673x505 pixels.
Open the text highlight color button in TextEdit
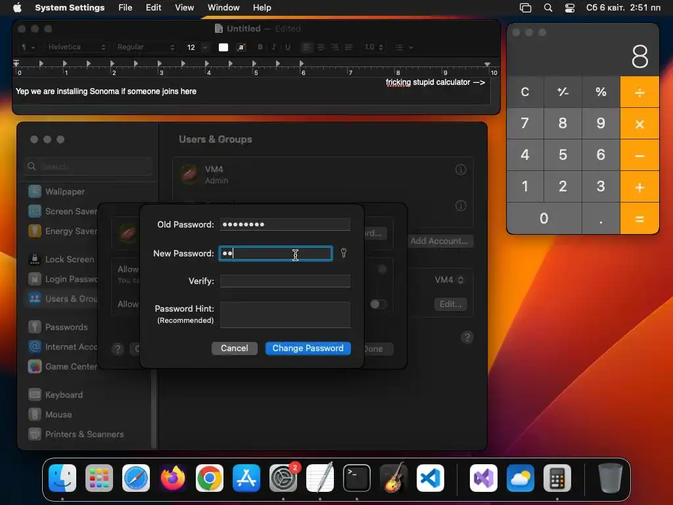pos(241,47)
